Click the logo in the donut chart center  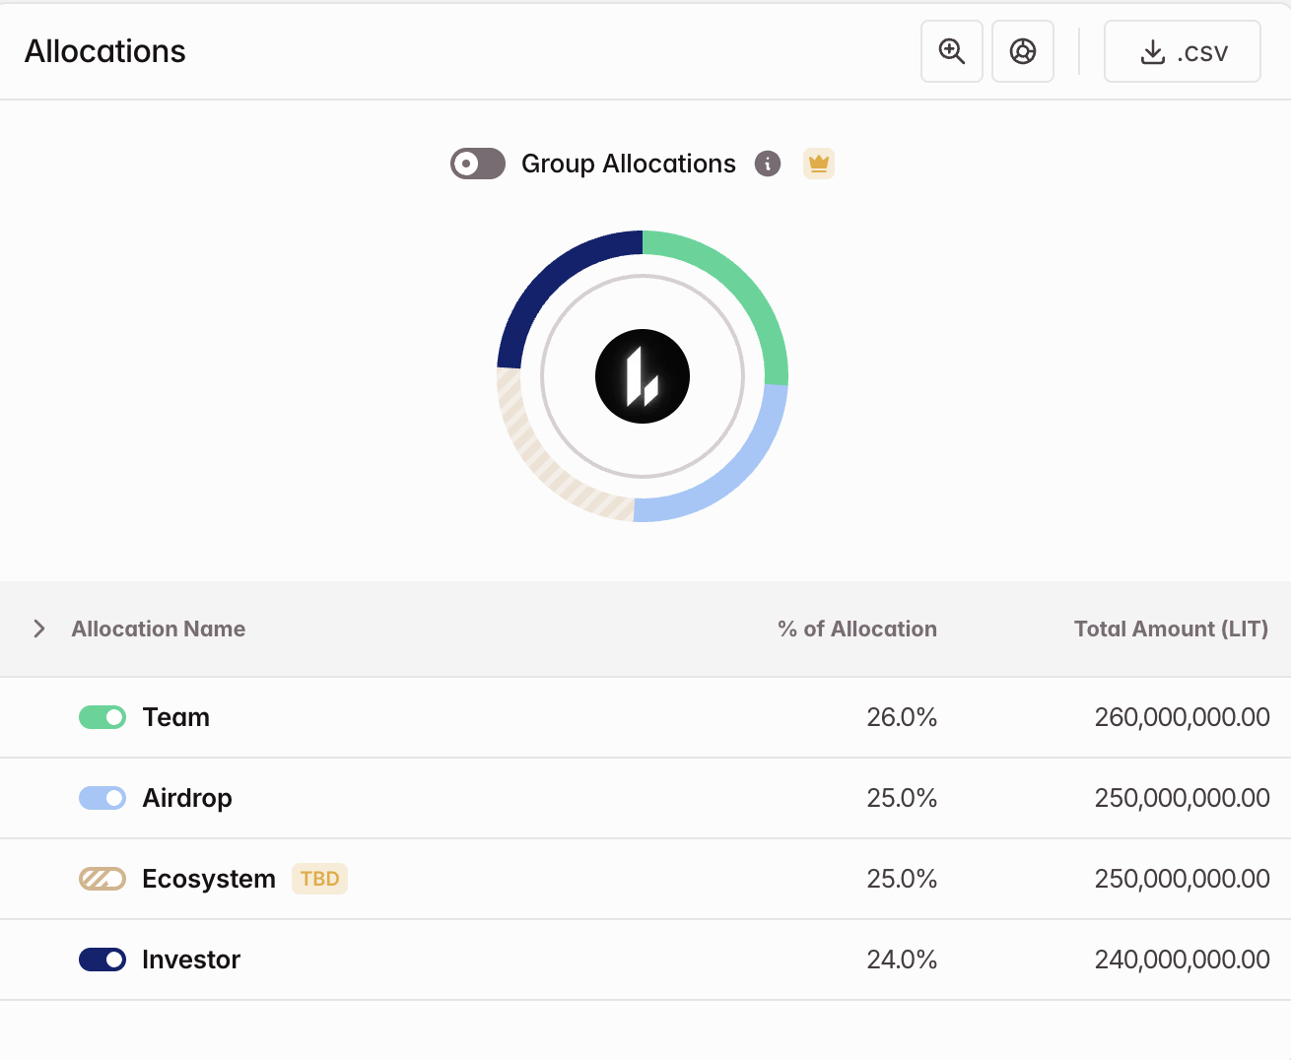(642, 376)
